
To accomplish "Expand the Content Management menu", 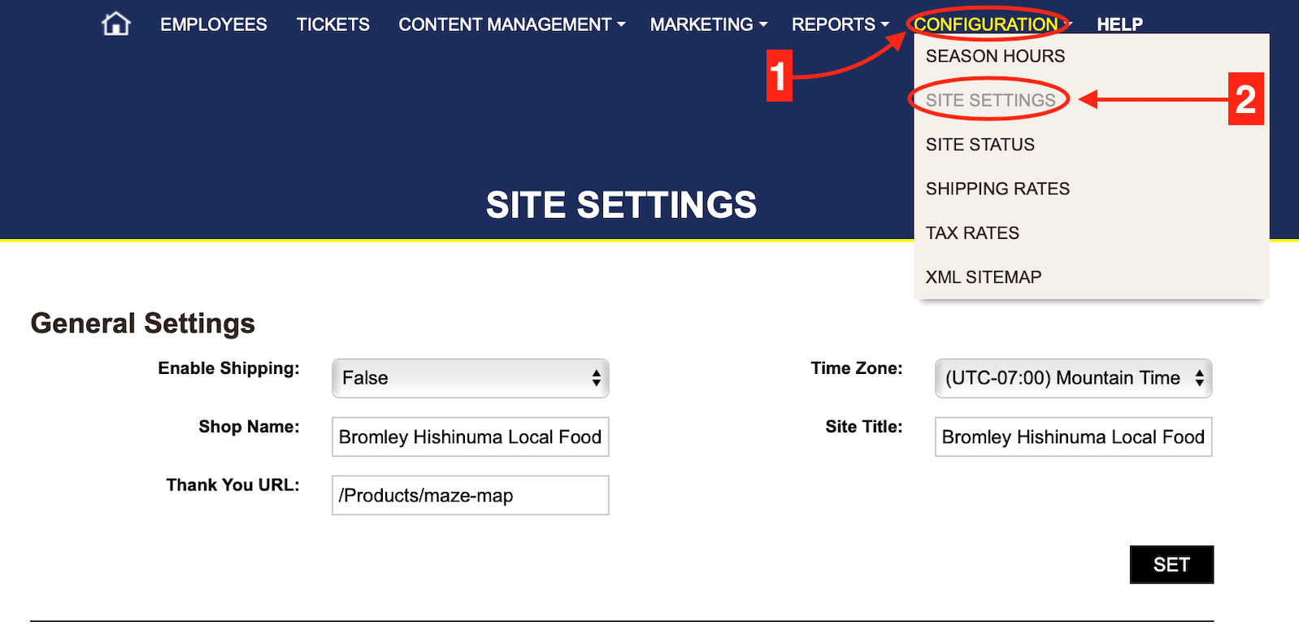I will point(511,24).
